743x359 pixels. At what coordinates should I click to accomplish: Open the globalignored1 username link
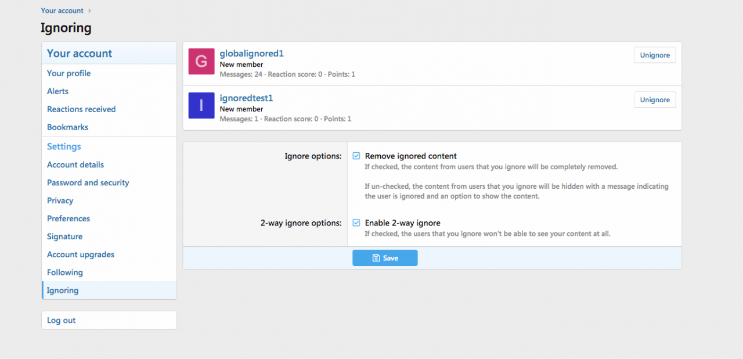pos(251,53)
